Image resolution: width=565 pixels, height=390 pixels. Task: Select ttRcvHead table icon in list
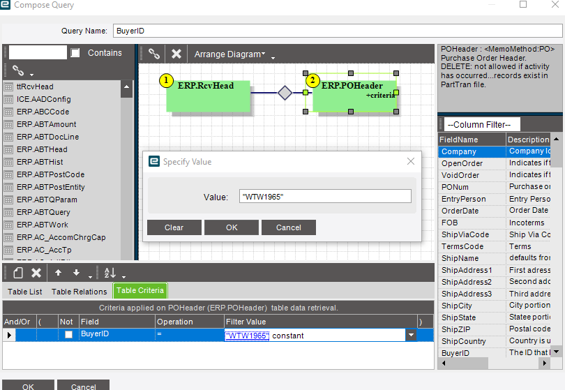8,87
